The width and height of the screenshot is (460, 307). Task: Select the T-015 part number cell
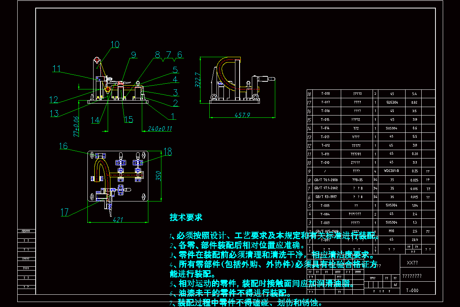(x=325, y=120)
